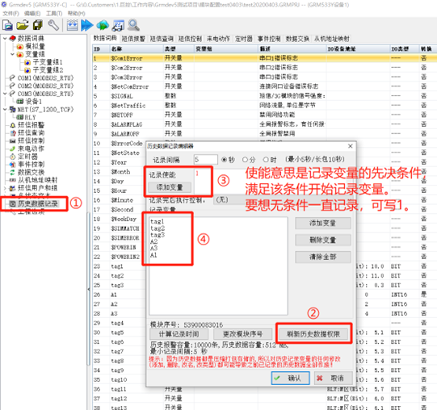
Task: Click the port icon beside COM1(MODBUS_RTU)
Action: coord(12,77)
